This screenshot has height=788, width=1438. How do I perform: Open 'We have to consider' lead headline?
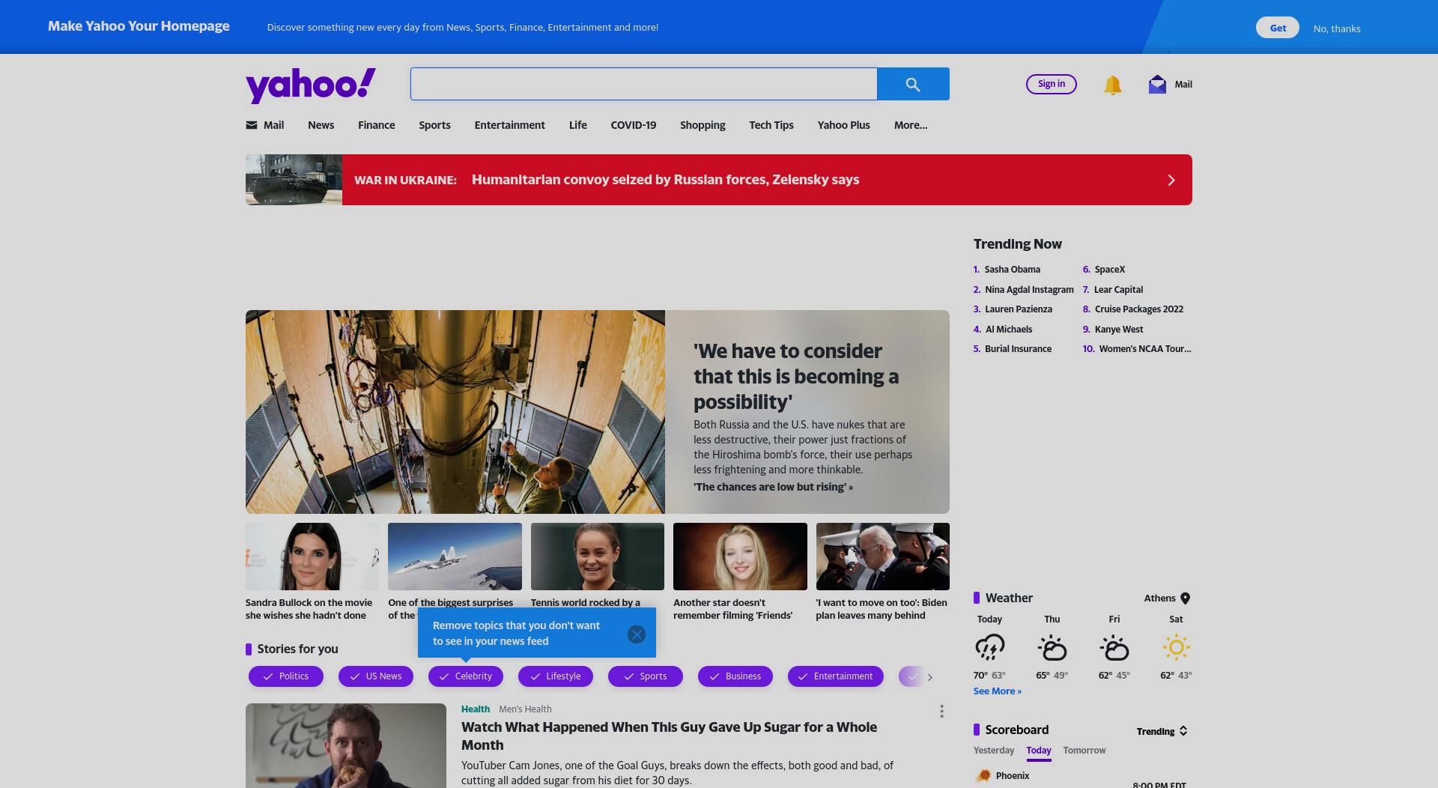tap(796, 376)
